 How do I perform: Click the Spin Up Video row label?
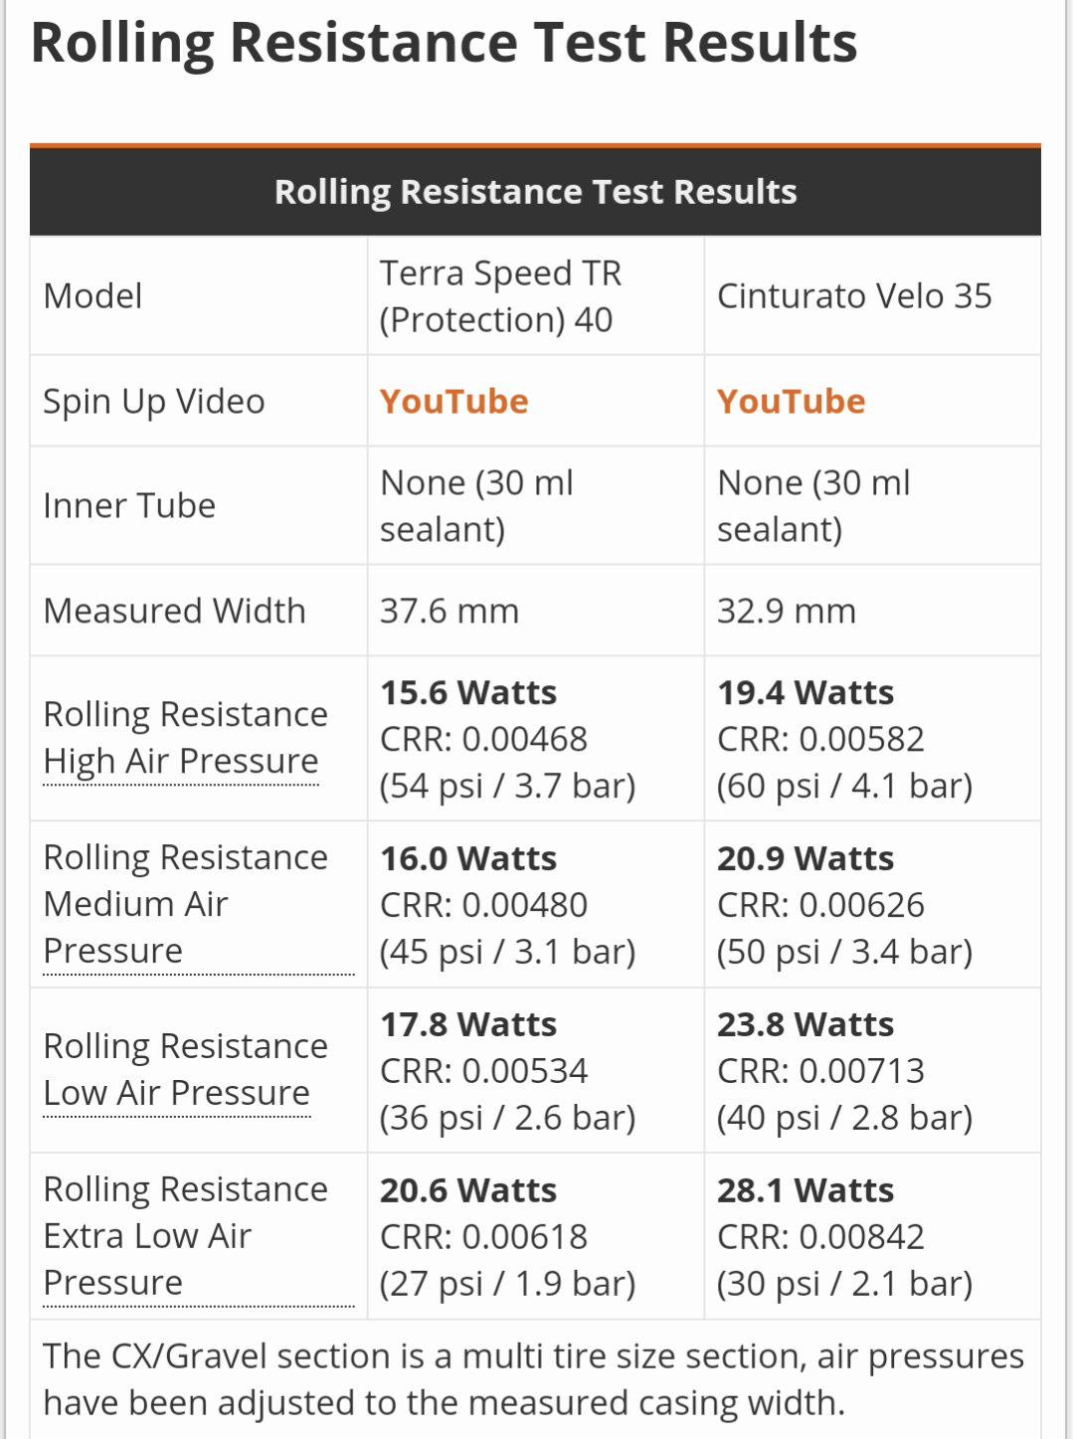(x=154, y=402)
